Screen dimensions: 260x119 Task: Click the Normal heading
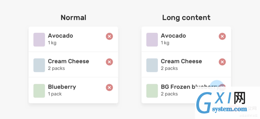click(73, 18)
